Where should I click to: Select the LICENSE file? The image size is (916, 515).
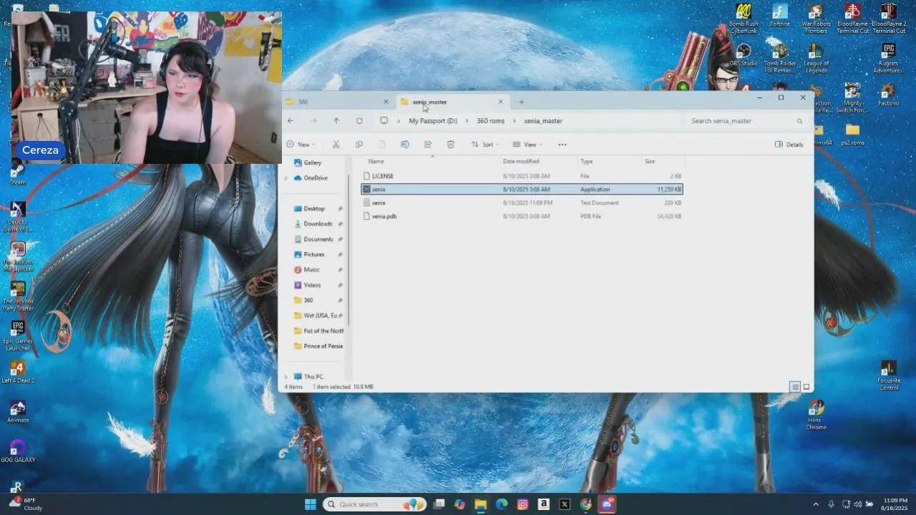[x=522, y=176]
